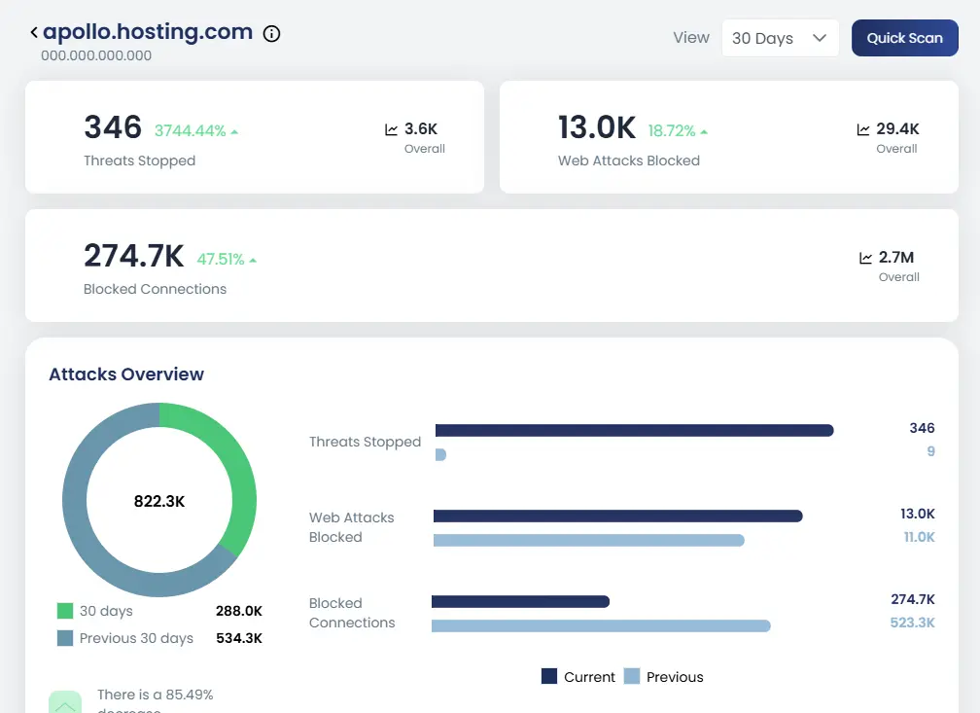The image size is (980, 713).
Task: Open the info icon next to hostname
Action: 271,34
